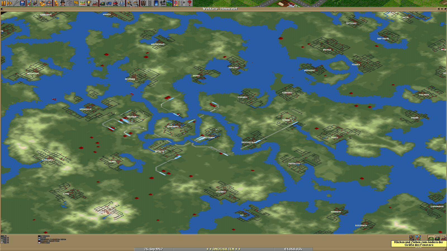Click the train list locomotive icon
The height and width of the screenshot is (251, 447).
tap(102, 3)
